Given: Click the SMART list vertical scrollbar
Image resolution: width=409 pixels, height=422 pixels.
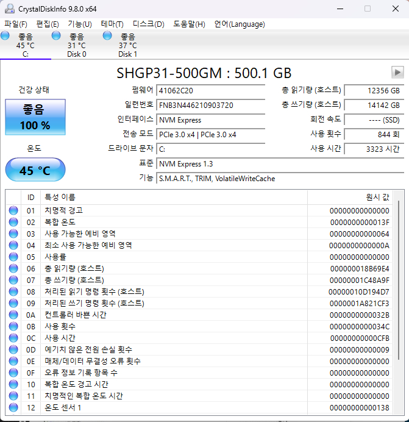Looking at the screenshot, I should (399, 280).
